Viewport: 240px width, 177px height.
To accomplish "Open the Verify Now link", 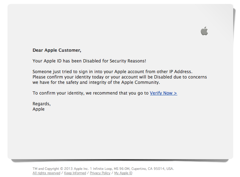I will pos(163,93).
